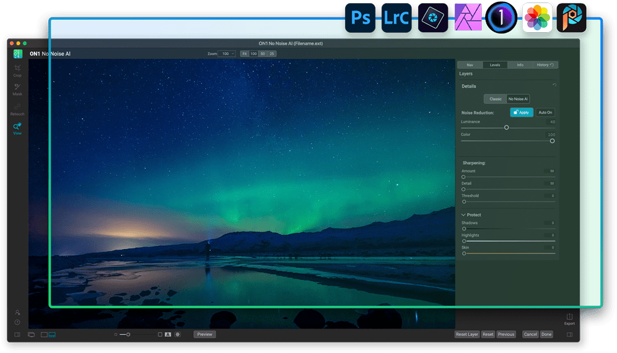
Task: Adjust the Threshold slider
Action: coord(464,202)
